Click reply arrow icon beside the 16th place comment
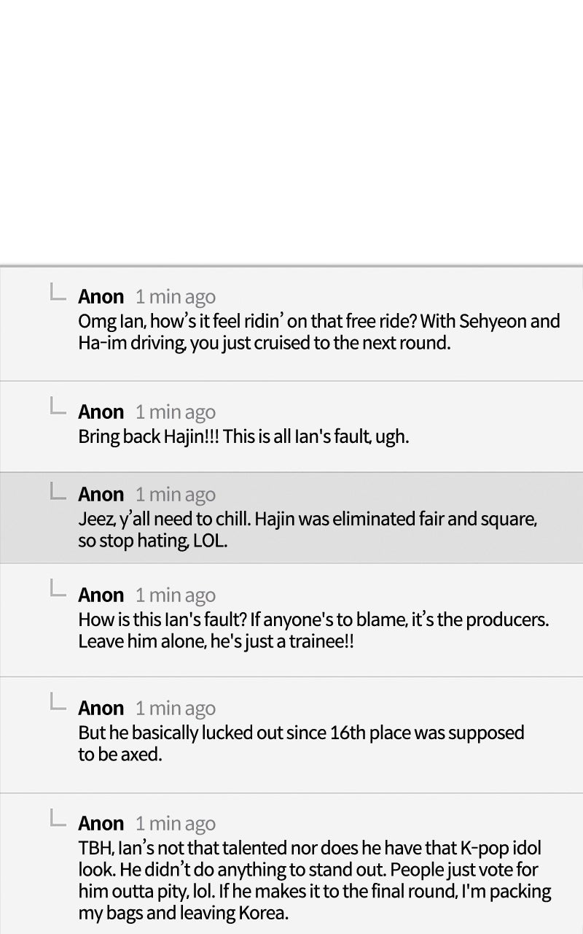The height and width of the screenshot is (934, 583). tap(58, 703)
